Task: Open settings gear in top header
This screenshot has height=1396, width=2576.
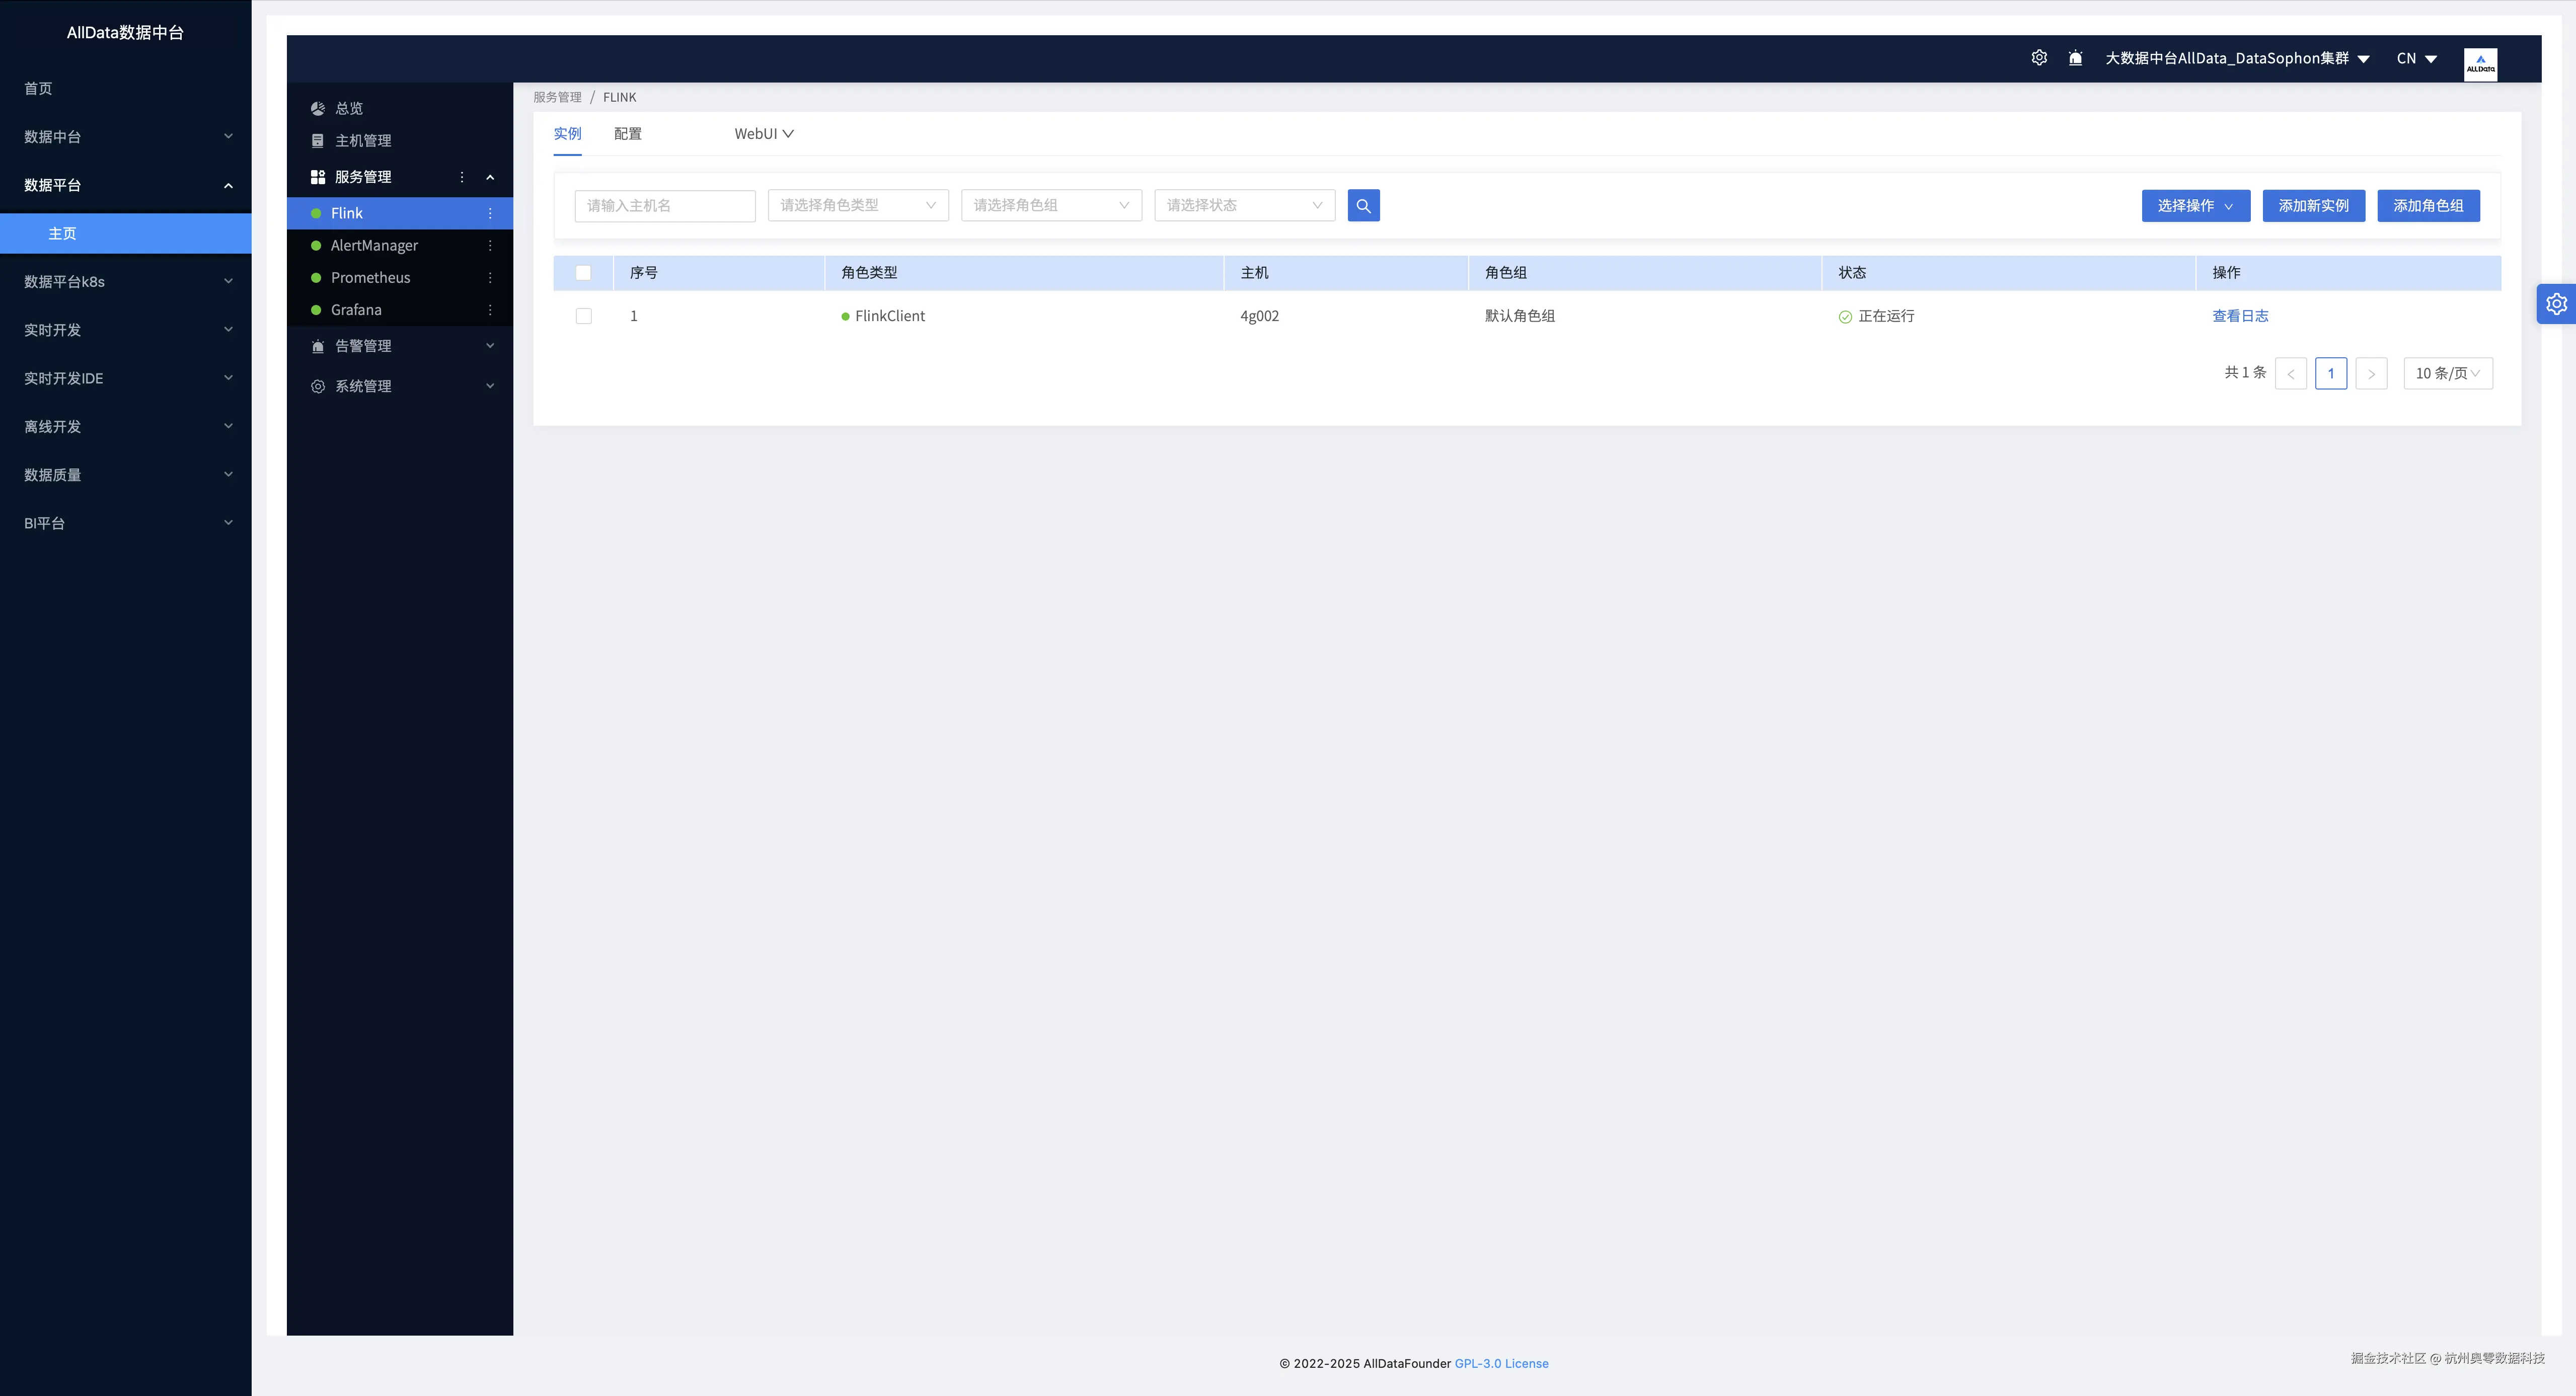Action: 2039,58
